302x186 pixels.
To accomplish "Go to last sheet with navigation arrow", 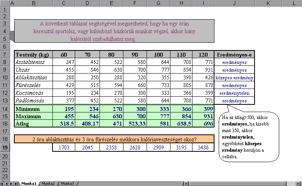I will tap(16, 184).
